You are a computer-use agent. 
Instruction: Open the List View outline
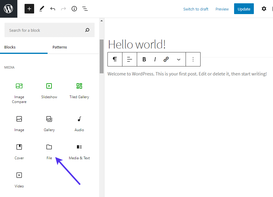coord(85,9)
